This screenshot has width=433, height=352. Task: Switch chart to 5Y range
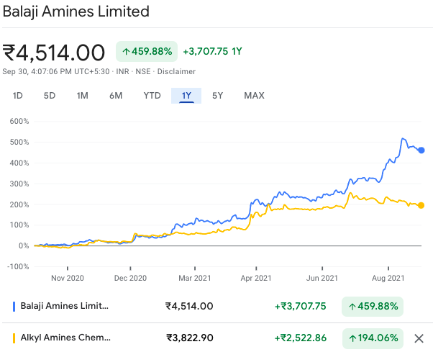[x=218, y=96]
